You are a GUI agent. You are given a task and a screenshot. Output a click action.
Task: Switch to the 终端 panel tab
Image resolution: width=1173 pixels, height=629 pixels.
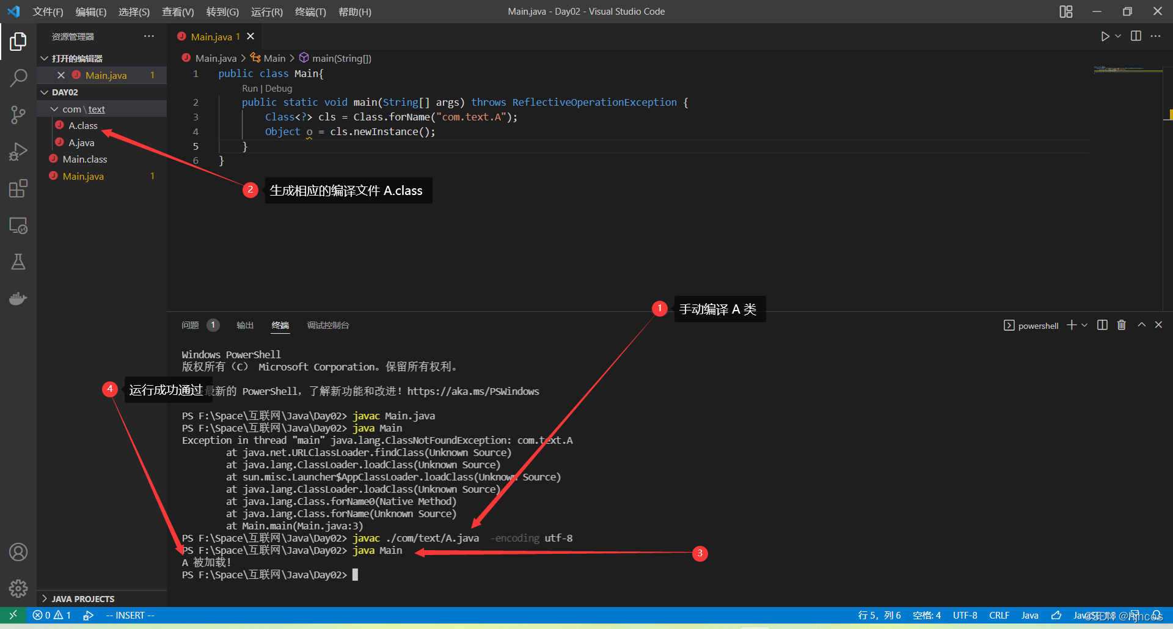[280, 325]
